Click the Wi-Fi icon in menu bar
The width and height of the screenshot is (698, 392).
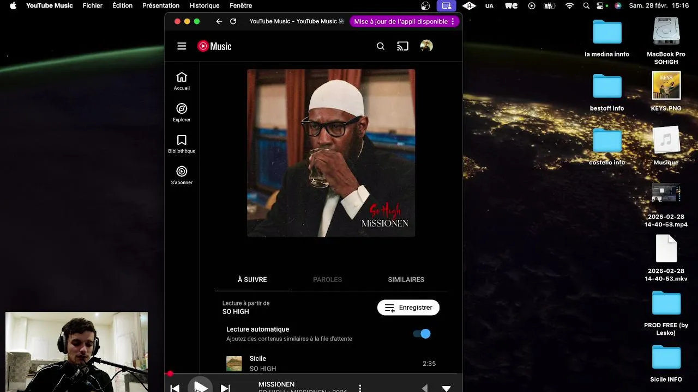(x=570, y=5)
